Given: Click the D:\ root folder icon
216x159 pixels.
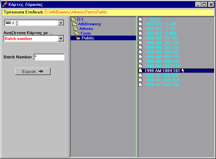Looking at the screenshot, I should tap(74, 20).
